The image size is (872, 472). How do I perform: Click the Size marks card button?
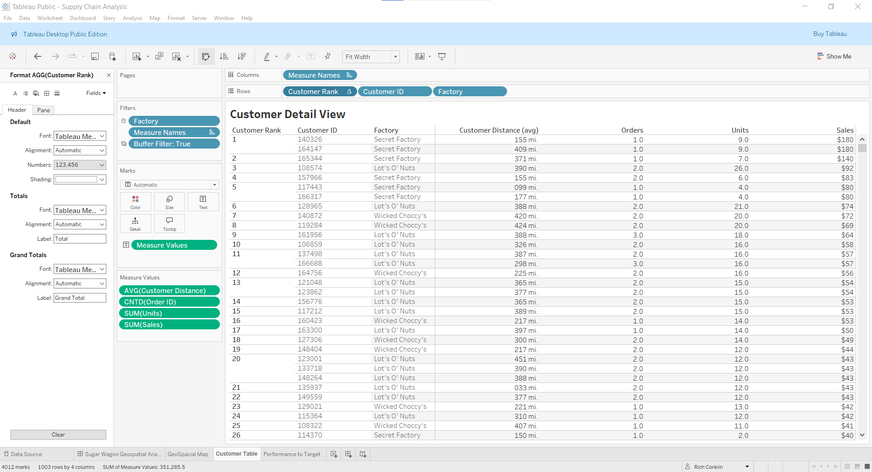point(169,202)
